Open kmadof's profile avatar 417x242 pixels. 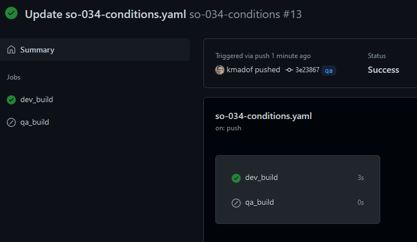[x=220, y=70]
